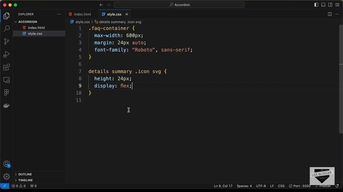Open the Remote Explorer view

[x=6, y=80]
